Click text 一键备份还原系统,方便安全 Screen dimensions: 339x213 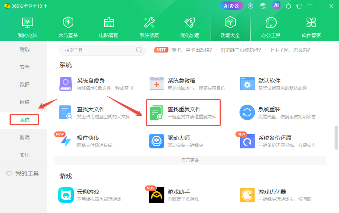coord(287,145)
